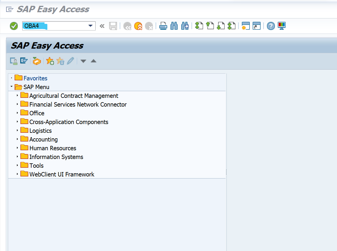Open Help with the question mark icon

[271, 26]
